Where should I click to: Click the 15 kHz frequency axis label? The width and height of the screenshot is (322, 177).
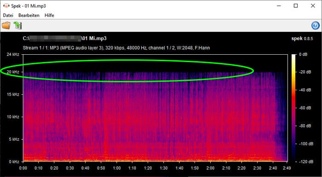click(13, 94)
